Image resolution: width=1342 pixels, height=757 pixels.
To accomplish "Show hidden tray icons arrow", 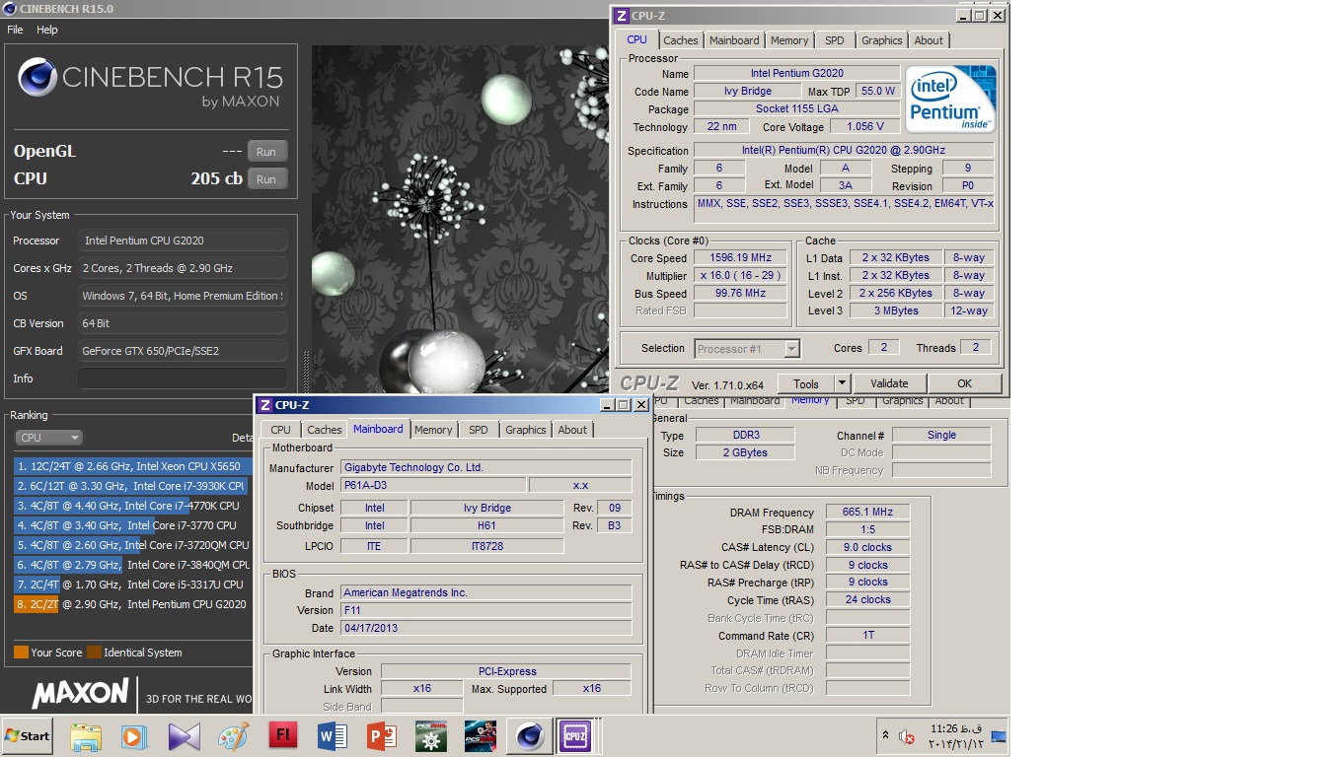I will click(885, 735).
